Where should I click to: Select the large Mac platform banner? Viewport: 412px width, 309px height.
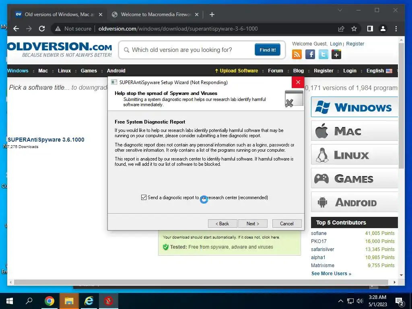(x=354, y=131)
